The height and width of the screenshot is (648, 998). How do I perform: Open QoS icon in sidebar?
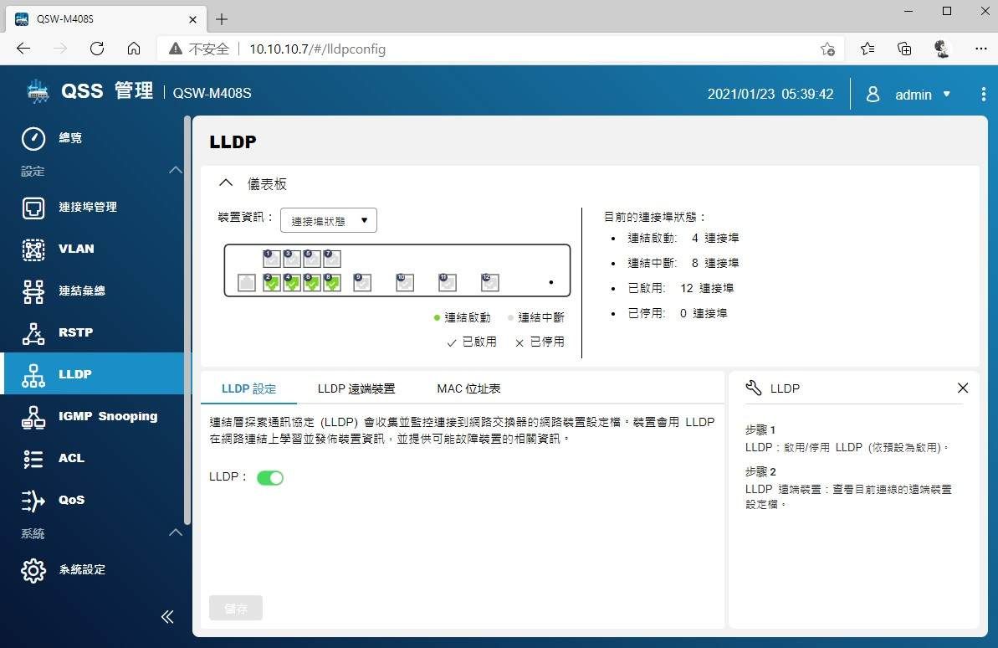coord(33,500)
